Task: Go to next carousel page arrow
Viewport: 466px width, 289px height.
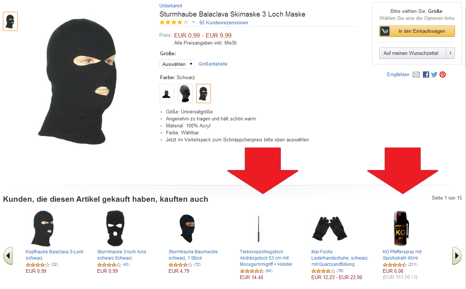Action: (456, 255)
